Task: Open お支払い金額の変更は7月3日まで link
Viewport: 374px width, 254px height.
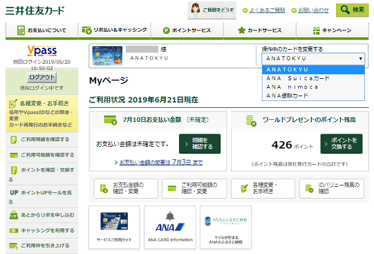Action: tap(161, 163)
